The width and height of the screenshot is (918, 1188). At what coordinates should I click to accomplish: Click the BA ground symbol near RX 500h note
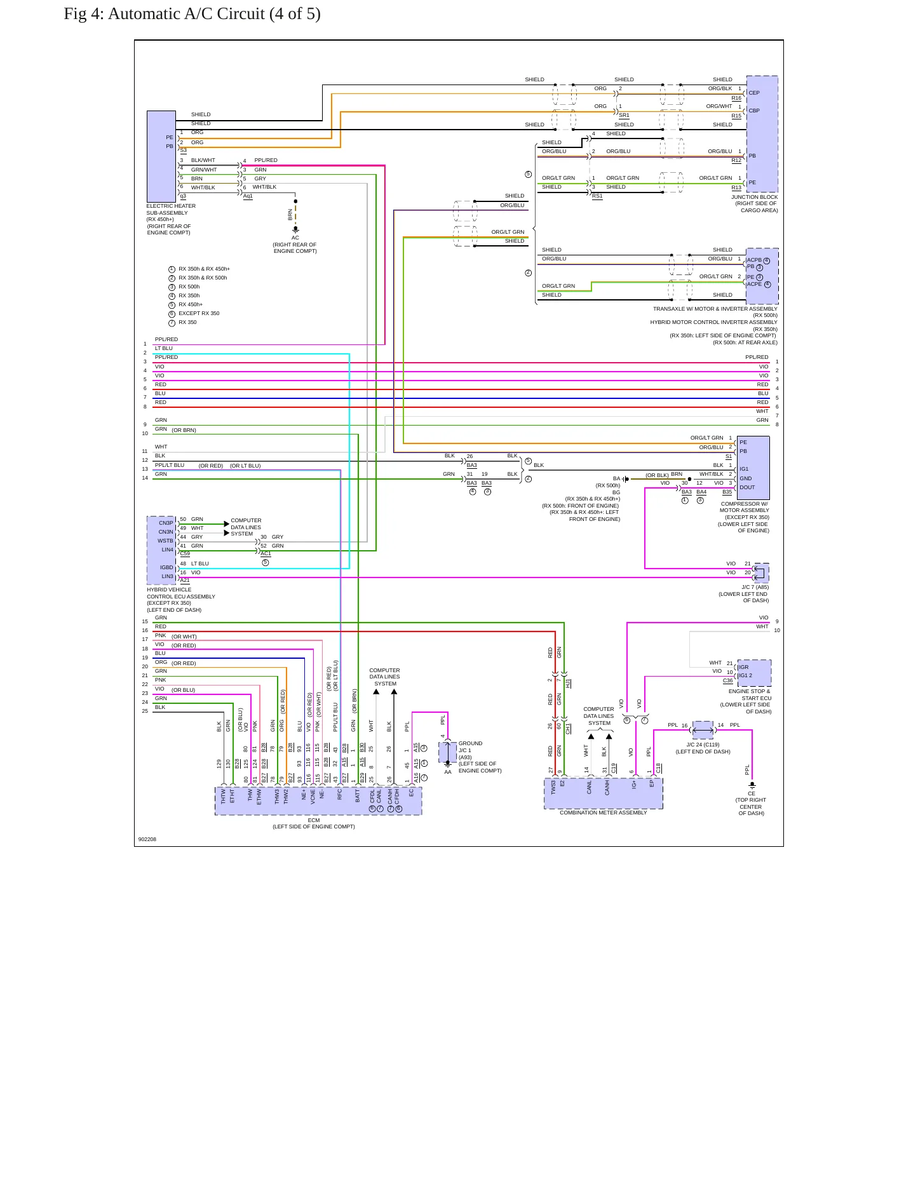click(x=626, y=479)
